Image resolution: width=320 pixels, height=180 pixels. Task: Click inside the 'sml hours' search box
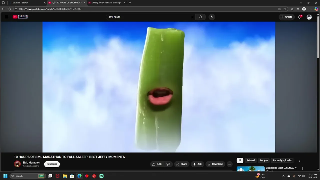click(x=148, y=17)
